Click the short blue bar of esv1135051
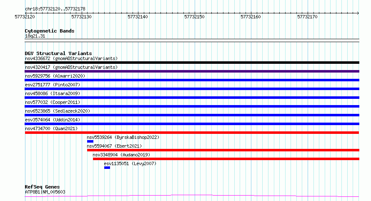Viewport: 371px width, 201px height. pos(107,168)
